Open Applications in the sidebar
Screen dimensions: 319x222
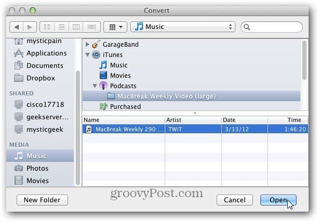pos(40,53)
